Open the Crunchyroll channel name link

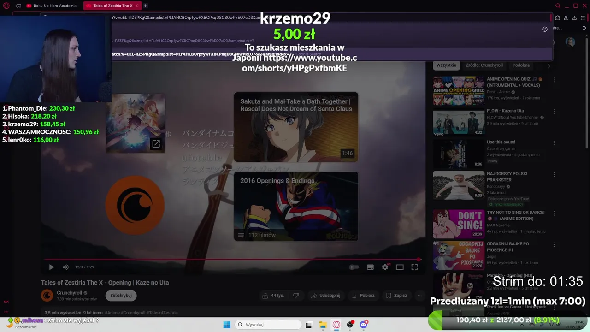[69, 293]
